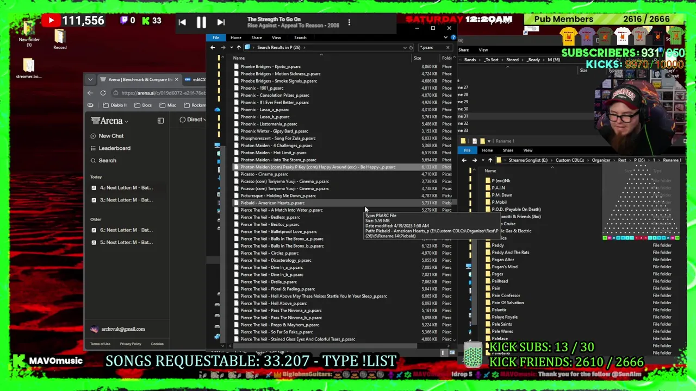Open Search tab in search results window
696x391 pixels.
pos(300,37)
